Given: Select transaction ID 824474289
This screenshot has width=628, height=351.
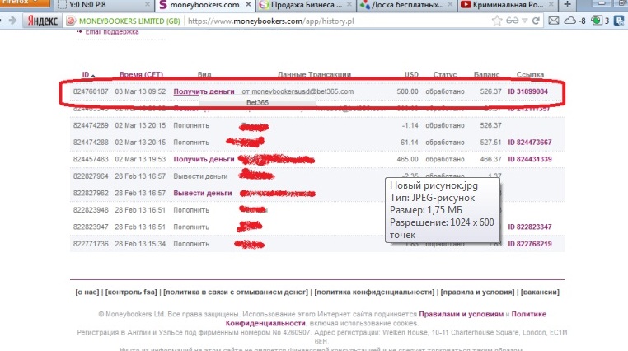Looking at the screenshot, I should (91, 125).
